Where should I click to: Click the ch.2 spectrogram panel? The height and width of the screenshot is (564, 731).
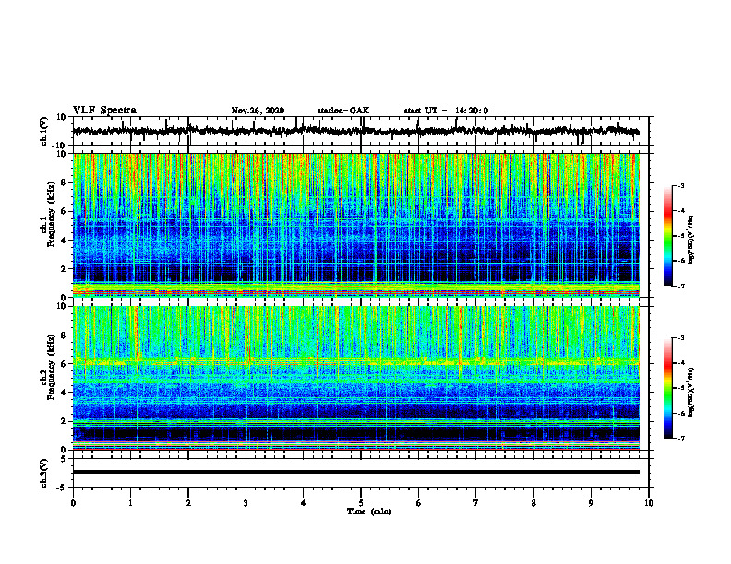(356, 378)
